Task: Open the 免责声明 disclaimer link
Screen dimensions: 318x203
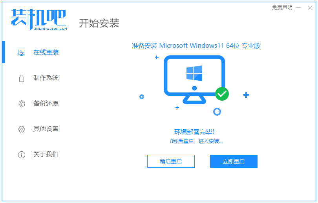Action: point(282,8)
